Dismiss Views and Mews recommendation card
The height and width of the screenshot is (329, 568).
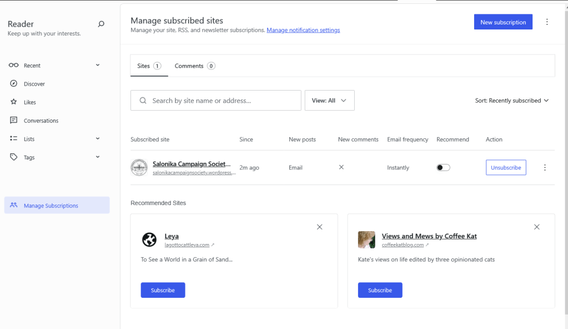536,227
